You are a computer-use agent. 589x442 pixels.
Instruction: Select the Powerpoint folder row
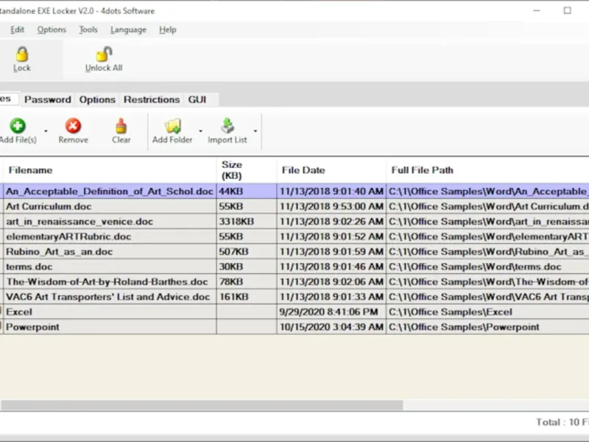32,327
